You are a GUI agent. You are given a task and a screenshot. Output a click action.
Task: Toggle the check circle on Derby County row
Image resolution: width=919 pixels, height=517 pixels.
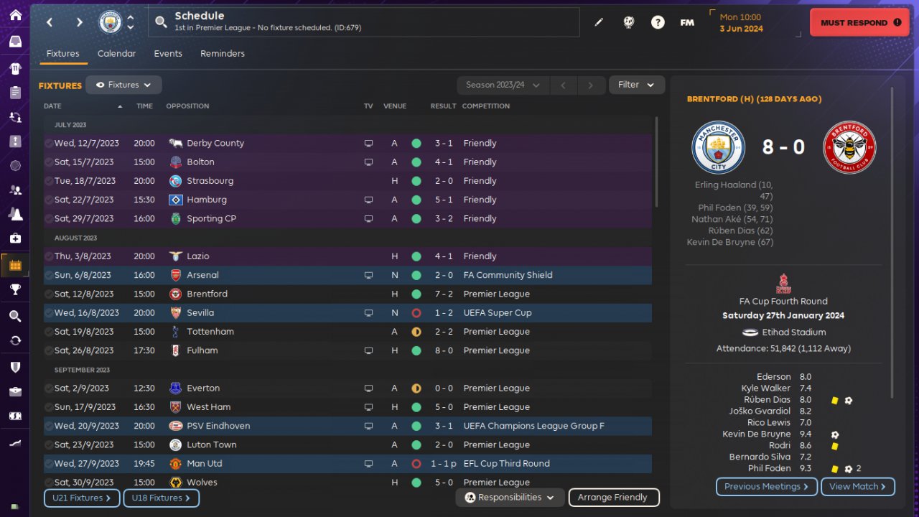pyautogui.click(x=48, y=144)
